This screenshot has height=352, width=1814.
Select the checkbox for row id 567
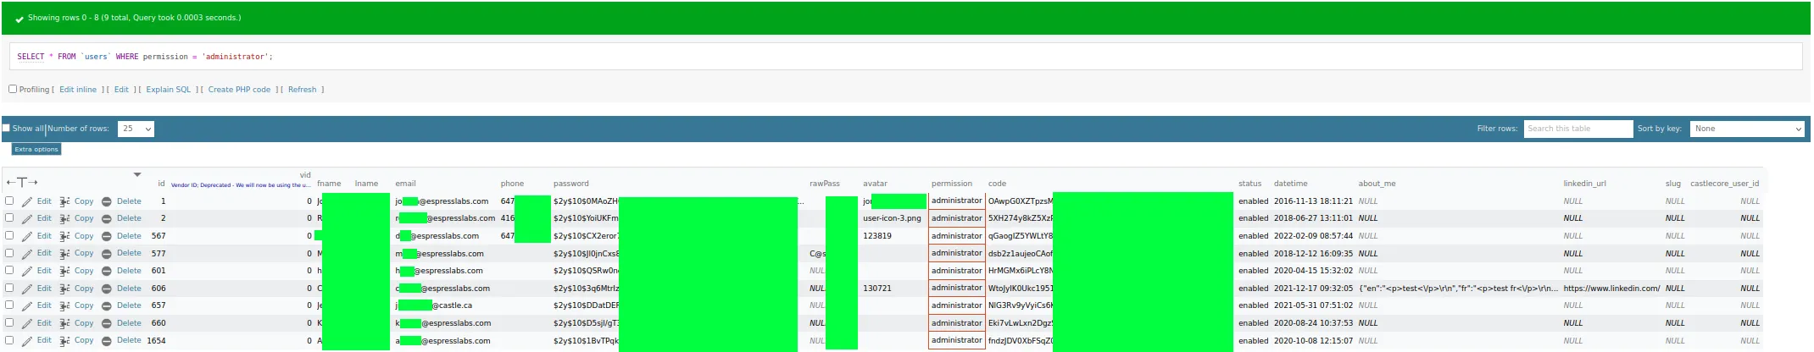click(9, 235)
